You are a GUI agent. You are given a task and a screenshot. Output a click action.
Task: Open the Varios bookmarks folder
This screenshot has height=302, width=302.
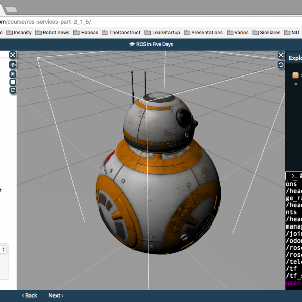tap(238, 33)
